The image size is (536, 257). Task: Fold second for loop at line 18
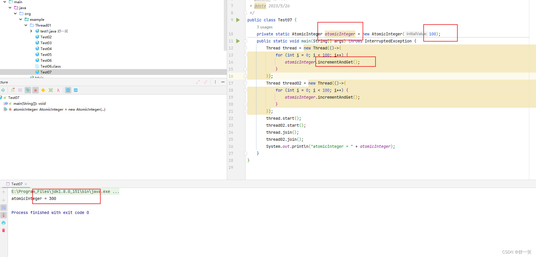point(245,90)
